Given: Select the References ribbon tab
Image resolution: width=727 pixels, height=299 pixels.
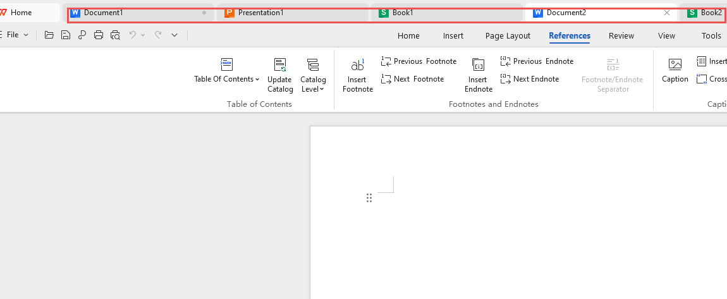Looking at the screenshot, I should [x=570, y=35].
